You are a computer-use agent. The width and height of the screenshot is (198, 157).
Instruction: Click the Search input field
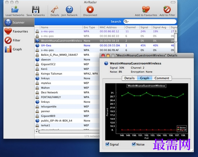(x=150, y=22)
